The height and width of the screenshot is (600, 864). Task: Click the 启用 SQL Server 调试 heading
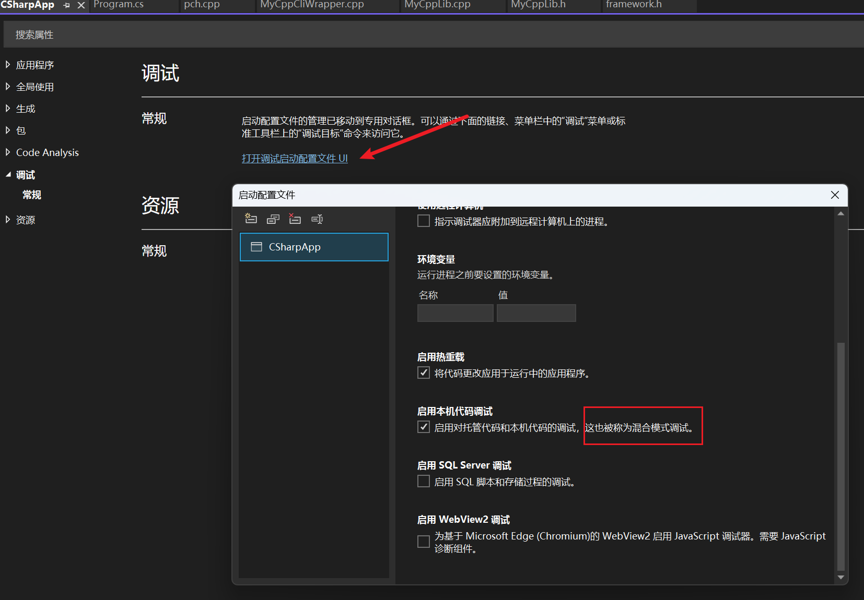pyautogui.click(x=464, y=465)
